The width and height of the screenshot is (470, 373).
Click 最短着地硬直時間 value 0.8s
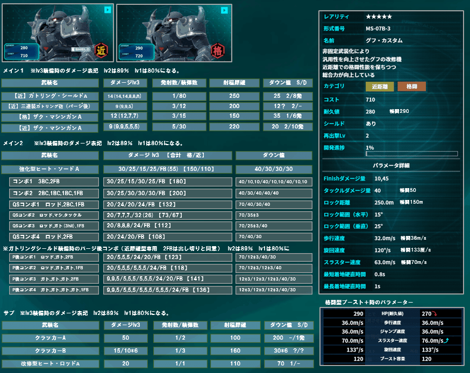(380, 275)
